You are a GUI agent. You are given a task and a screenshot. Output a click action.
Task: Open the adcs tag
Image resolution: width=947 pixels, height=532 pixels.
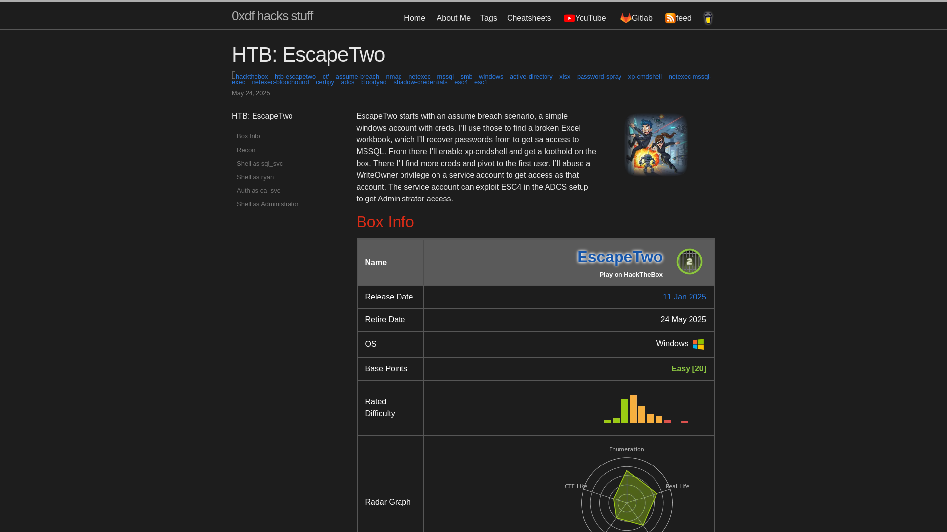[x=347, y=82]
